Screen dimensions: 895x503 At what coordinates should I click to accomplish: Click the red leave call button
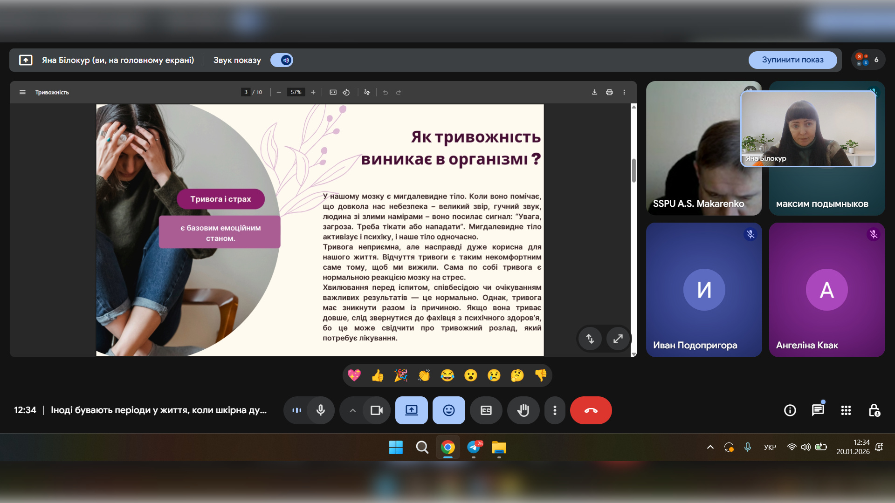(x=591, y=410)
